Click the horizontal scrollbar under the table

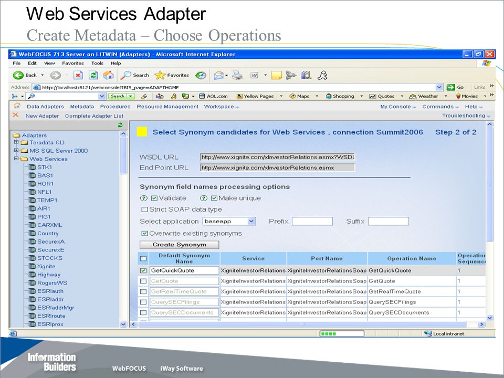[302, 324]
